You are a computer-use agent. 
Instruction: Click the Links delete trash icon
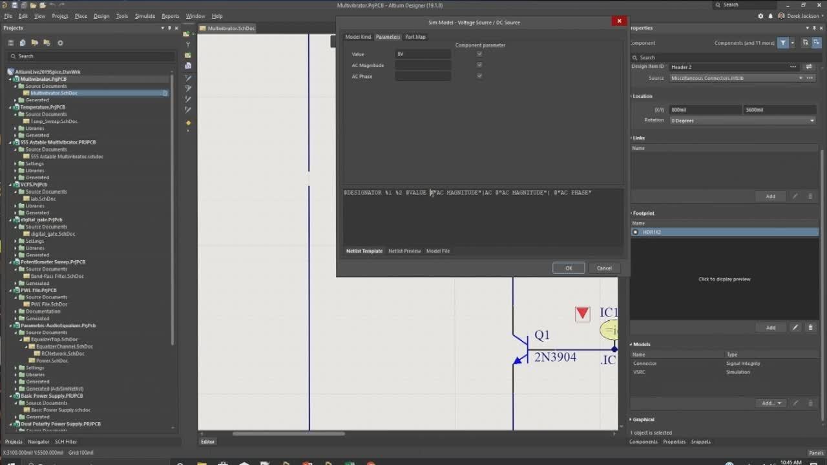tap(810, 196)
